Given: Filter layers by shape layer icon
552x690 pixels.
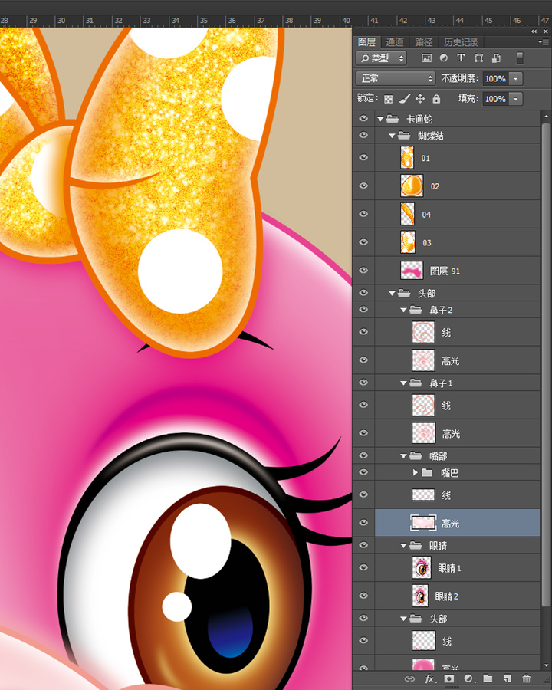Looking at the screenshot, I should (x=478, y=58).
